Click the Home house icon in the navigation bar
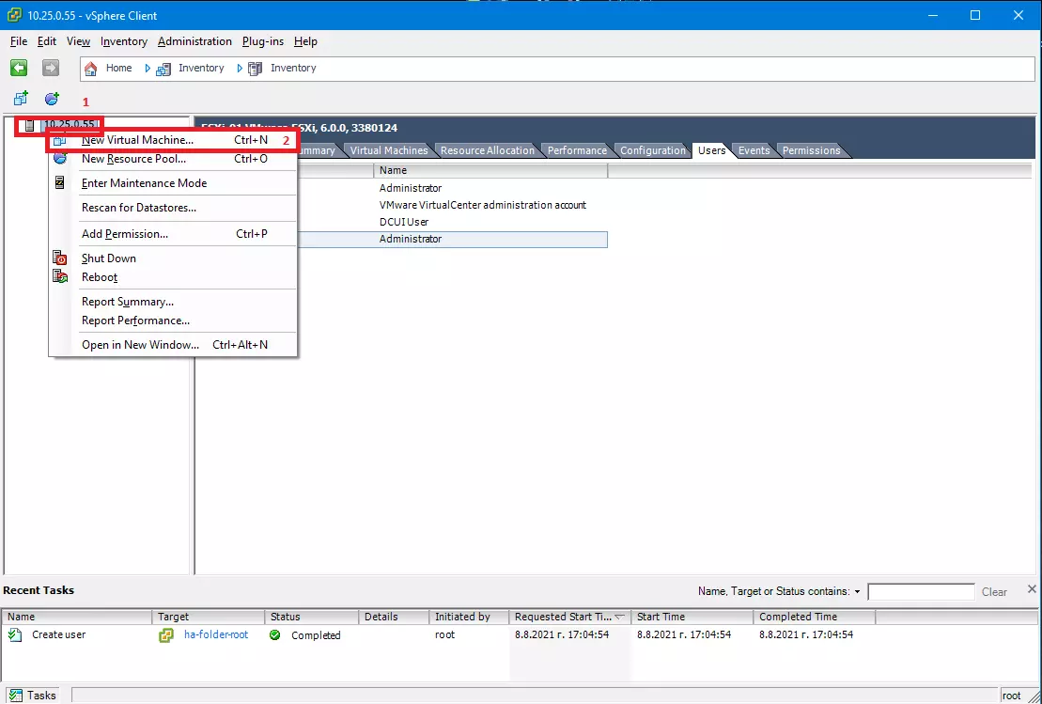This screenshot has width=1042, height=704. [x=91, y=69]
